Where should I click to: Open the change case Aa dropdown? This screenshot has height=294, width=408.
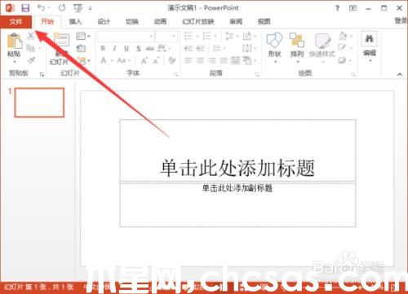(123, 60)
